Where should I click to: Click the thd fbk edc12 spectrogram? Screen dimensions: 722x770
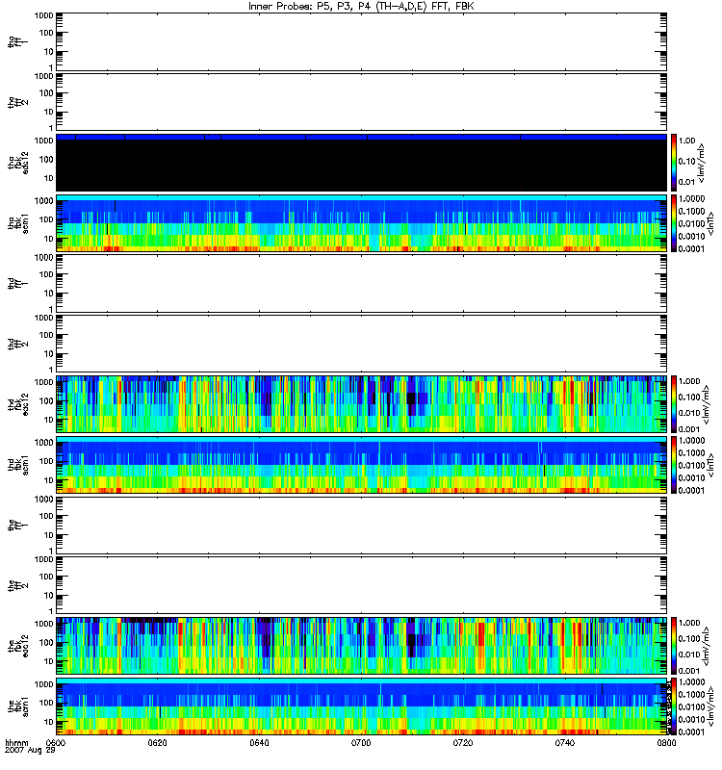click(x=362, y=404)
